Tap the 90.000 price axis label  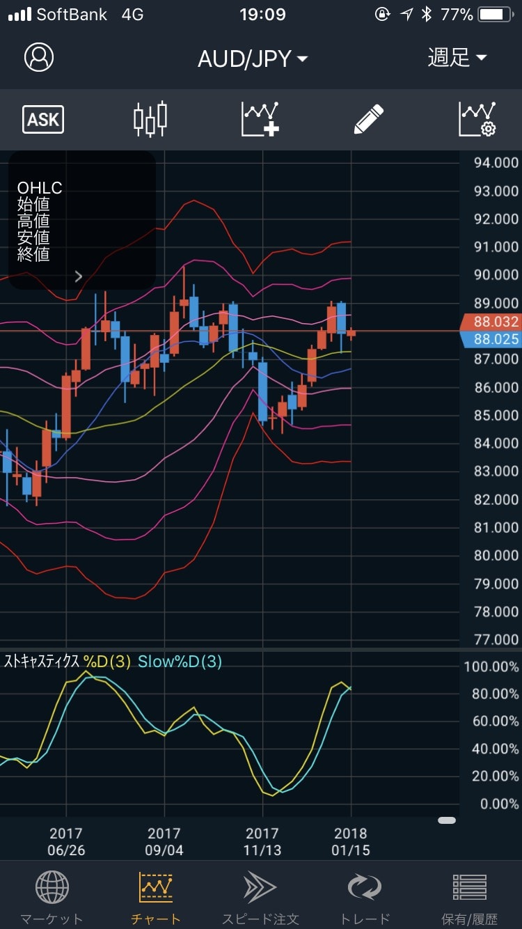496,274
